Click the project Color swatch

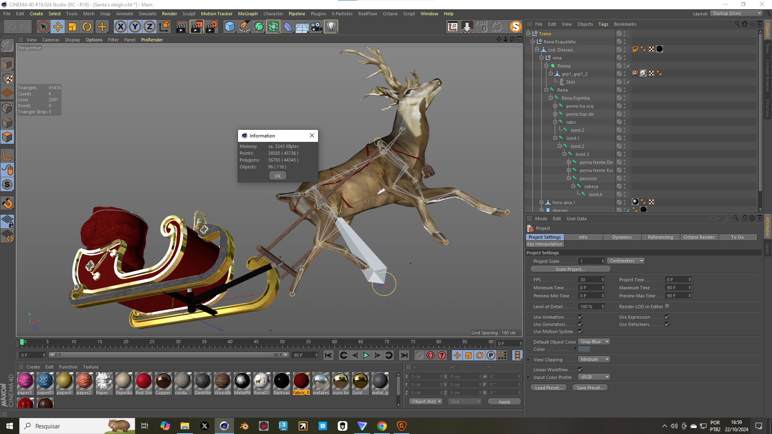[584, 349]
